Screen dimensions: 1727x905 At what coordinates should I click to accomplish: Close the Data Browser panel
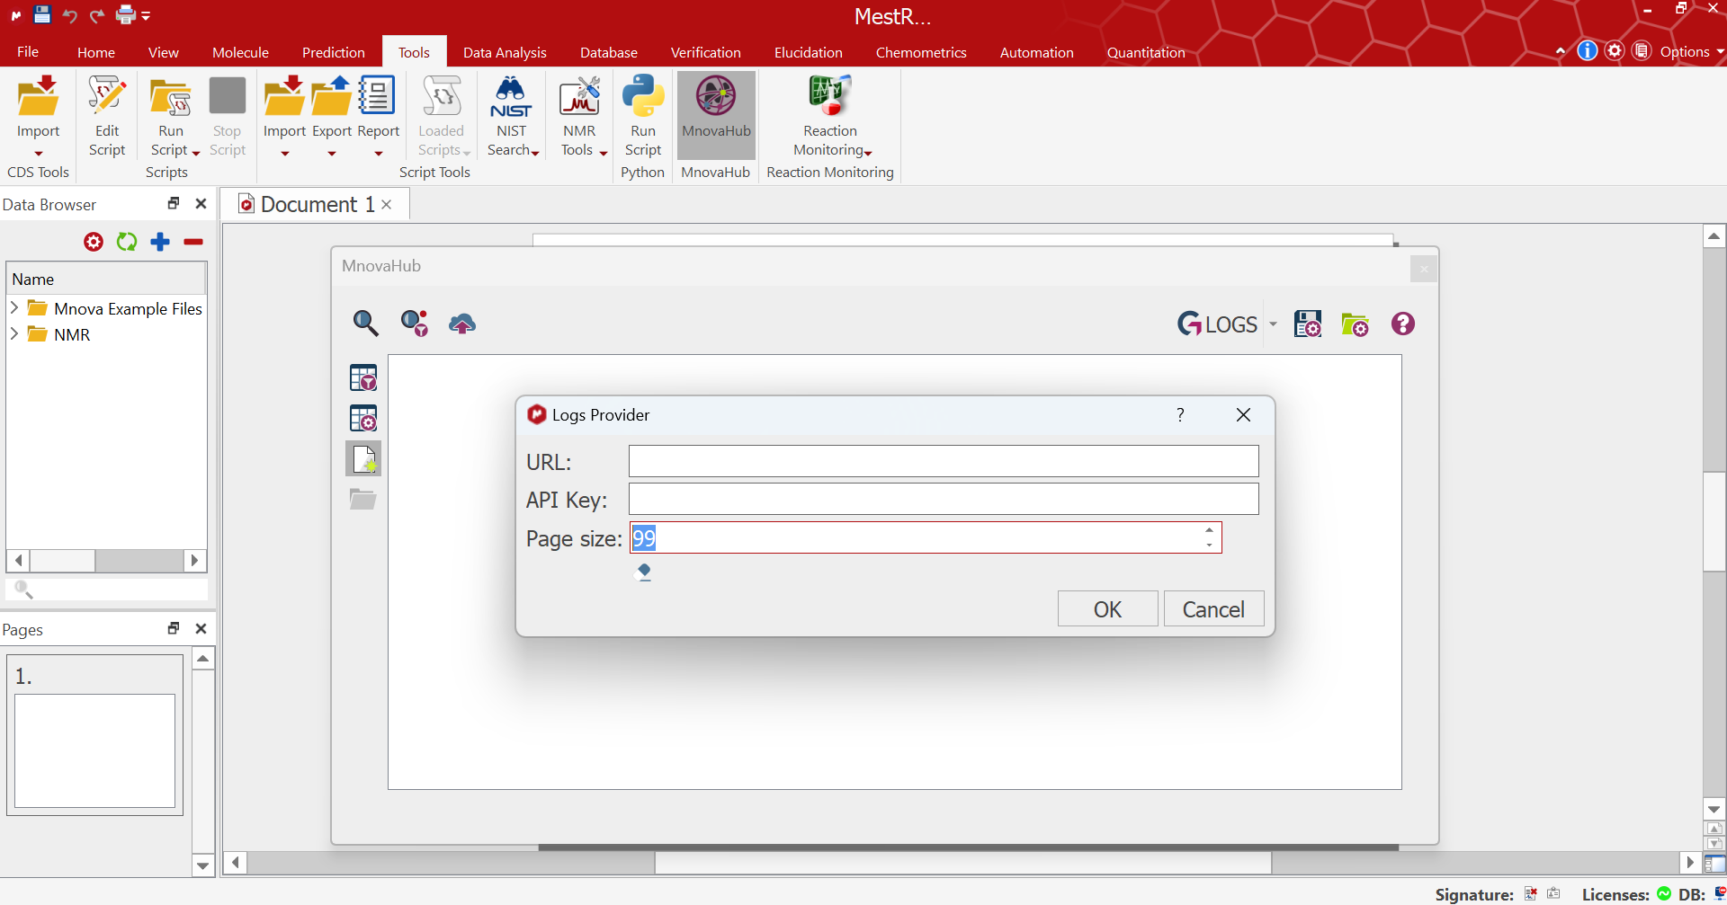pos(201,203)
